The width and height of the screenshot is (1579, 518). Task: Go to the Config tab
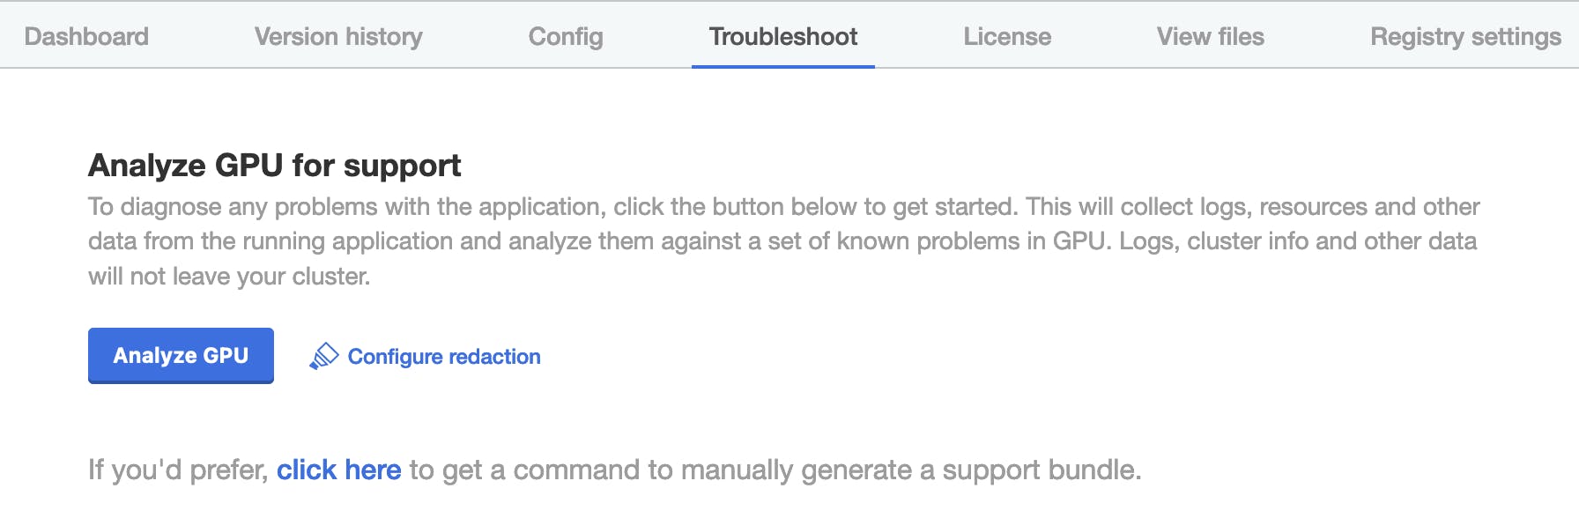coord(566,36)
